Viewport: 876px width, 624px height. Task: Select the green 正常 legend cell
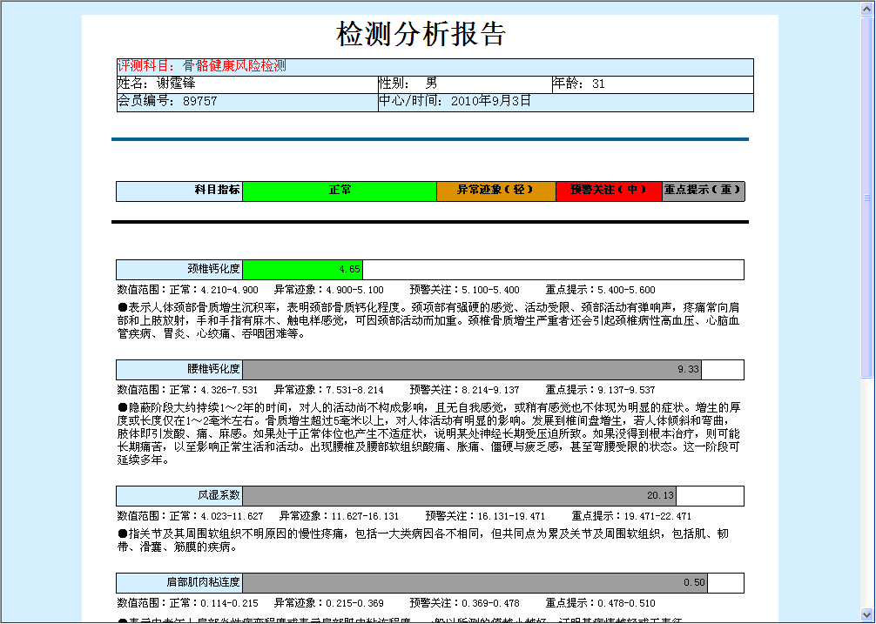340,191
